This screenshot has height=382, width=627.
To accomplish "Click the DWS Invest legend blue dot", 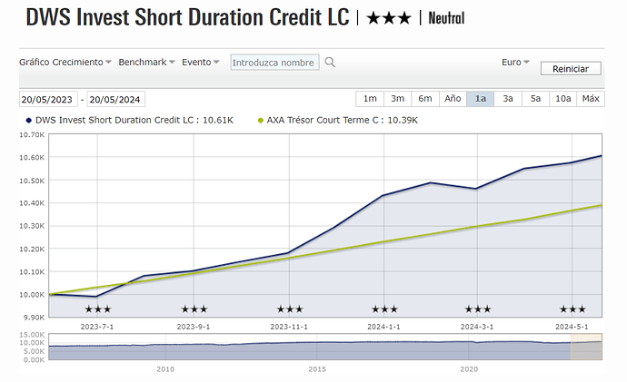I will click(28, 120).
